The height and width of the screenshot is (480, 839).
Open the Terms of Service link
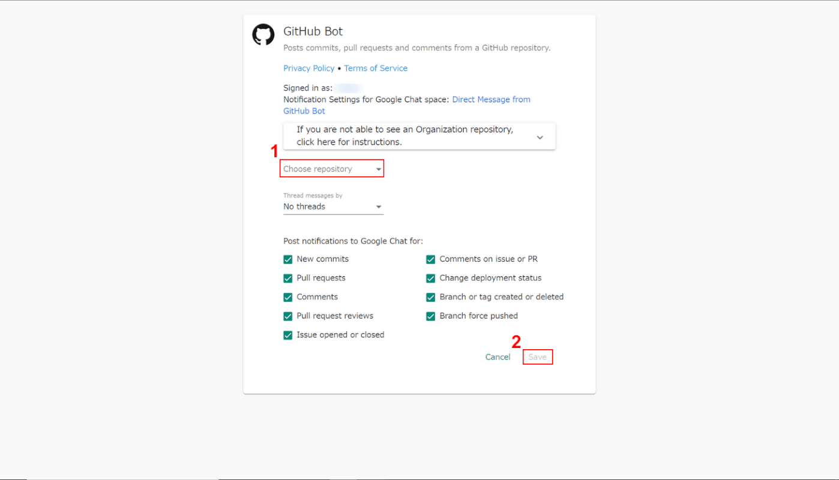(376, 68)
